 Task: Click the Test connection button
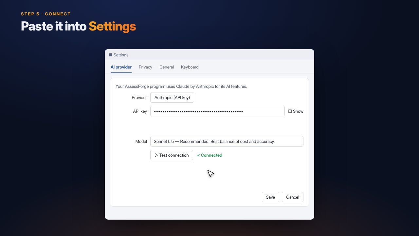pos(172,155)
